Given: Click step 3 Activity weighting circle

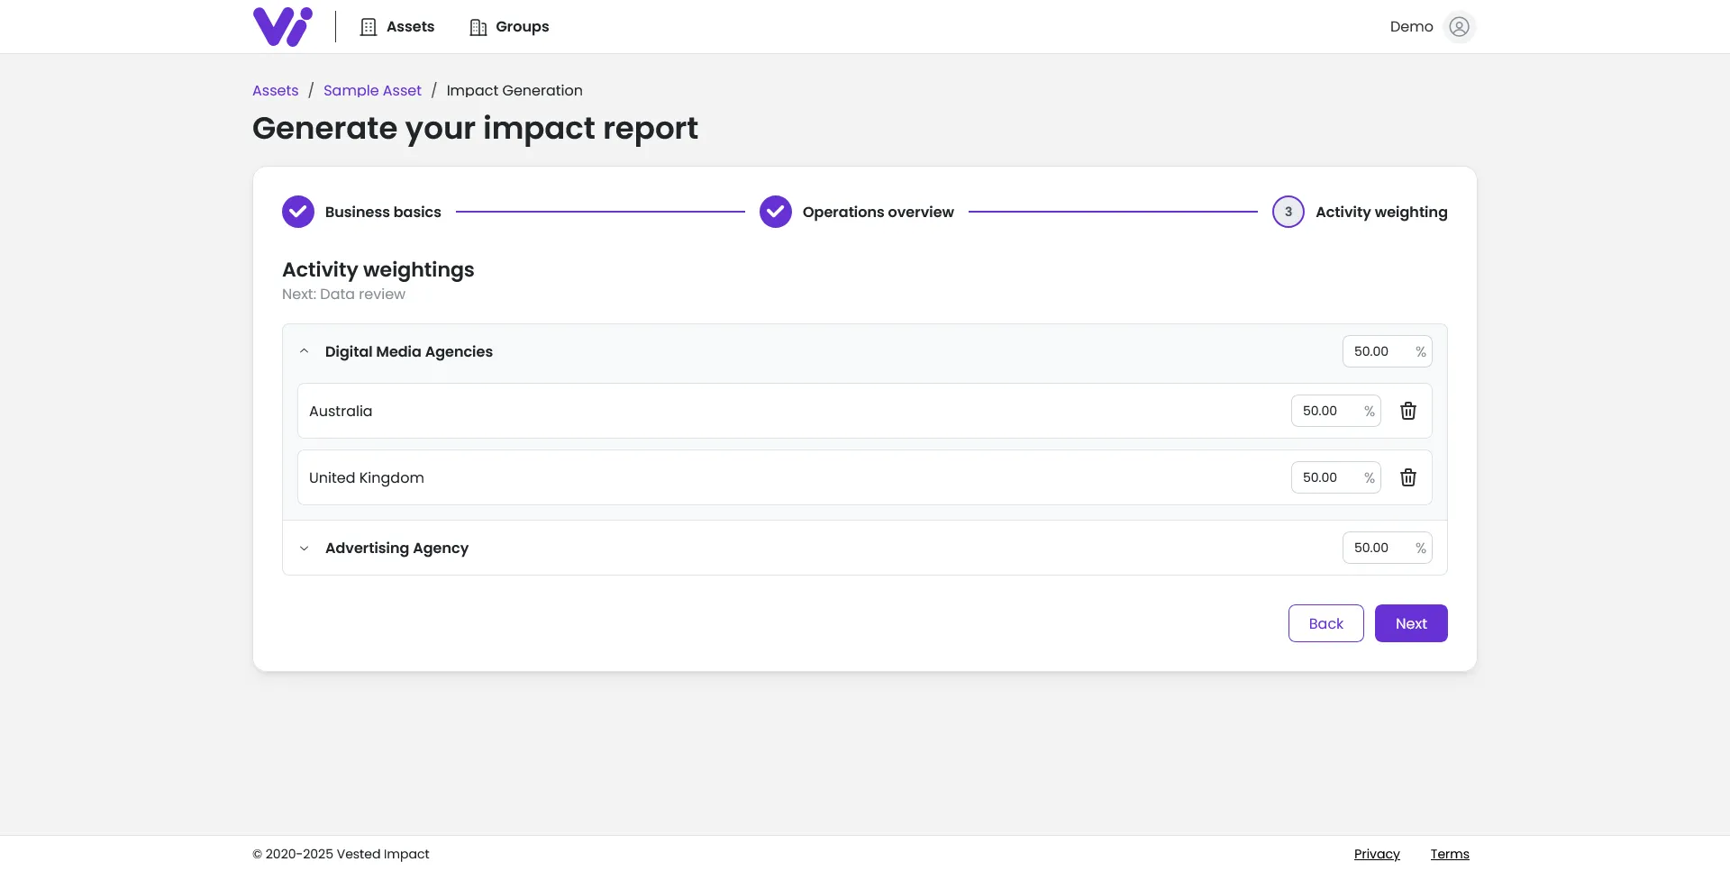Looking at the screenshot, I should pyautogui.click(x=1288, y=212).
